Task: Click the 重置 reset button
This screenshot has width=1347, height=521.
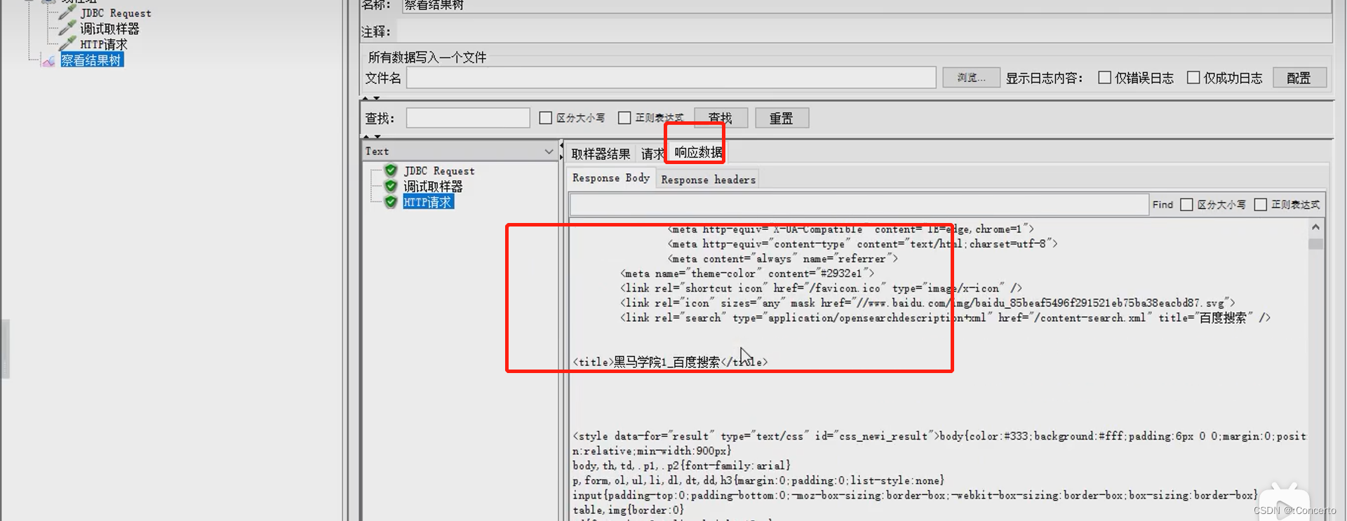Action: point(782,118)
